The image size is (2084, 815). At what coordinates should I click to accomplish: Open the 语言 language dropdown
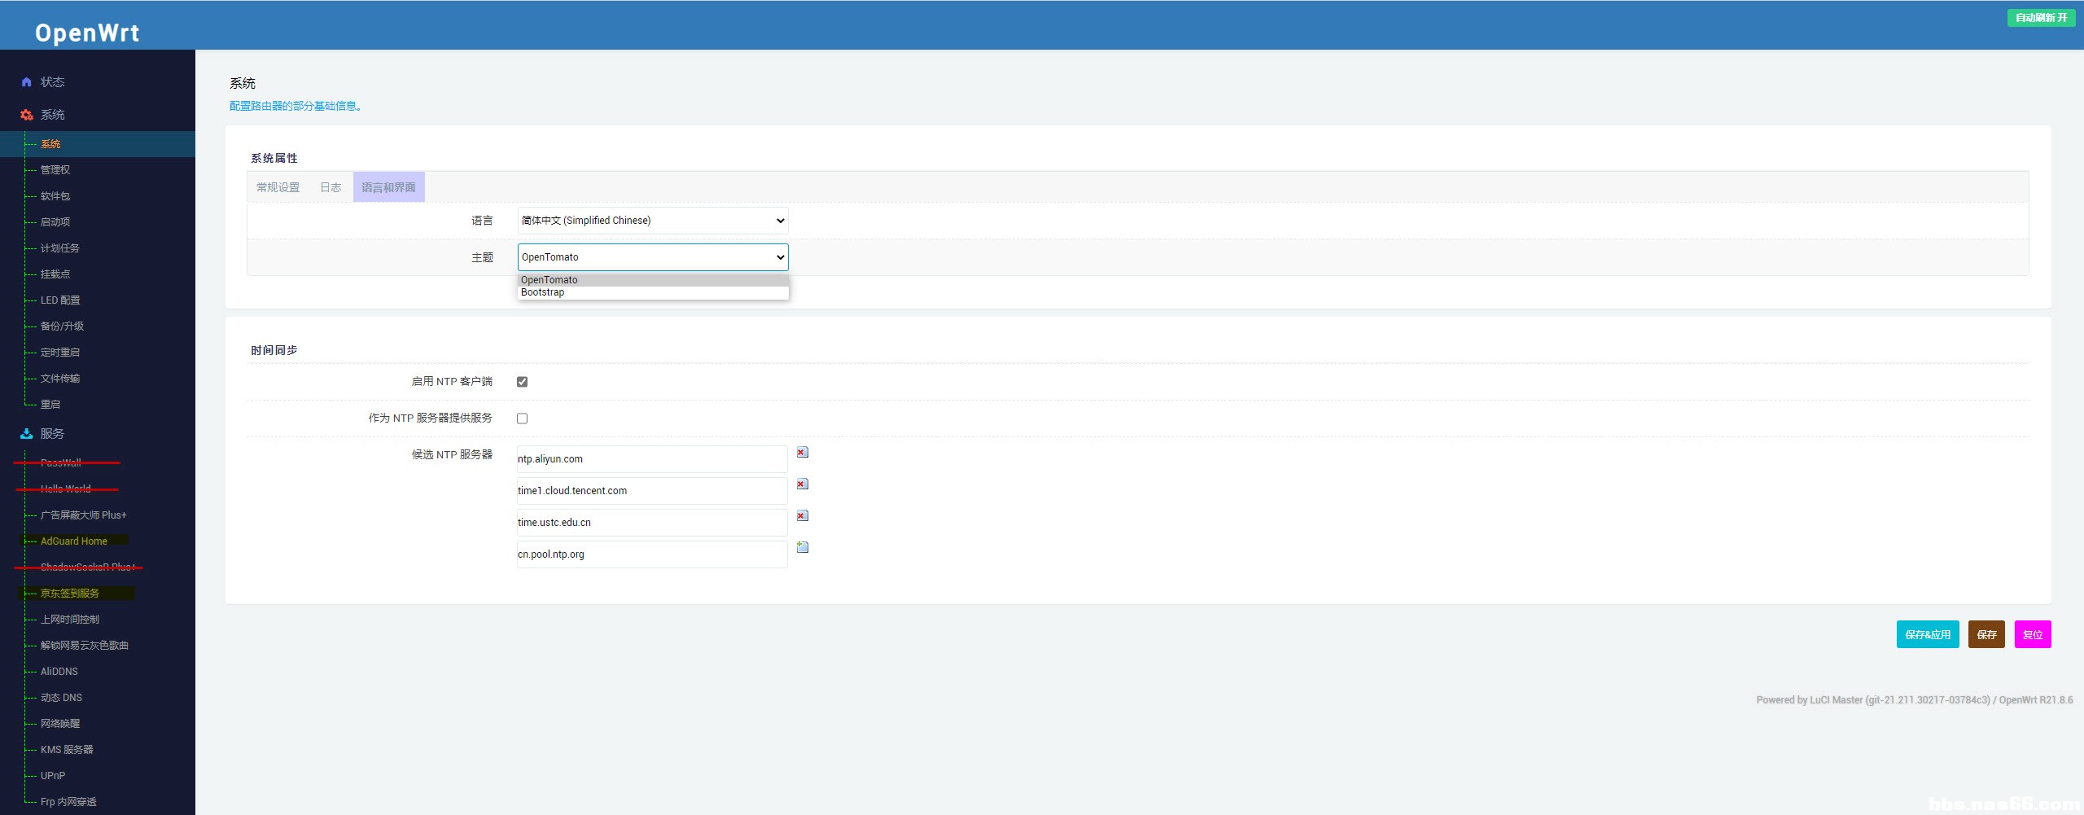[652, 221]
